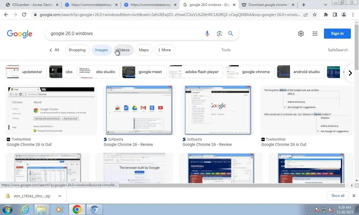
Task: Open a new browser tab
Action: 303,5
